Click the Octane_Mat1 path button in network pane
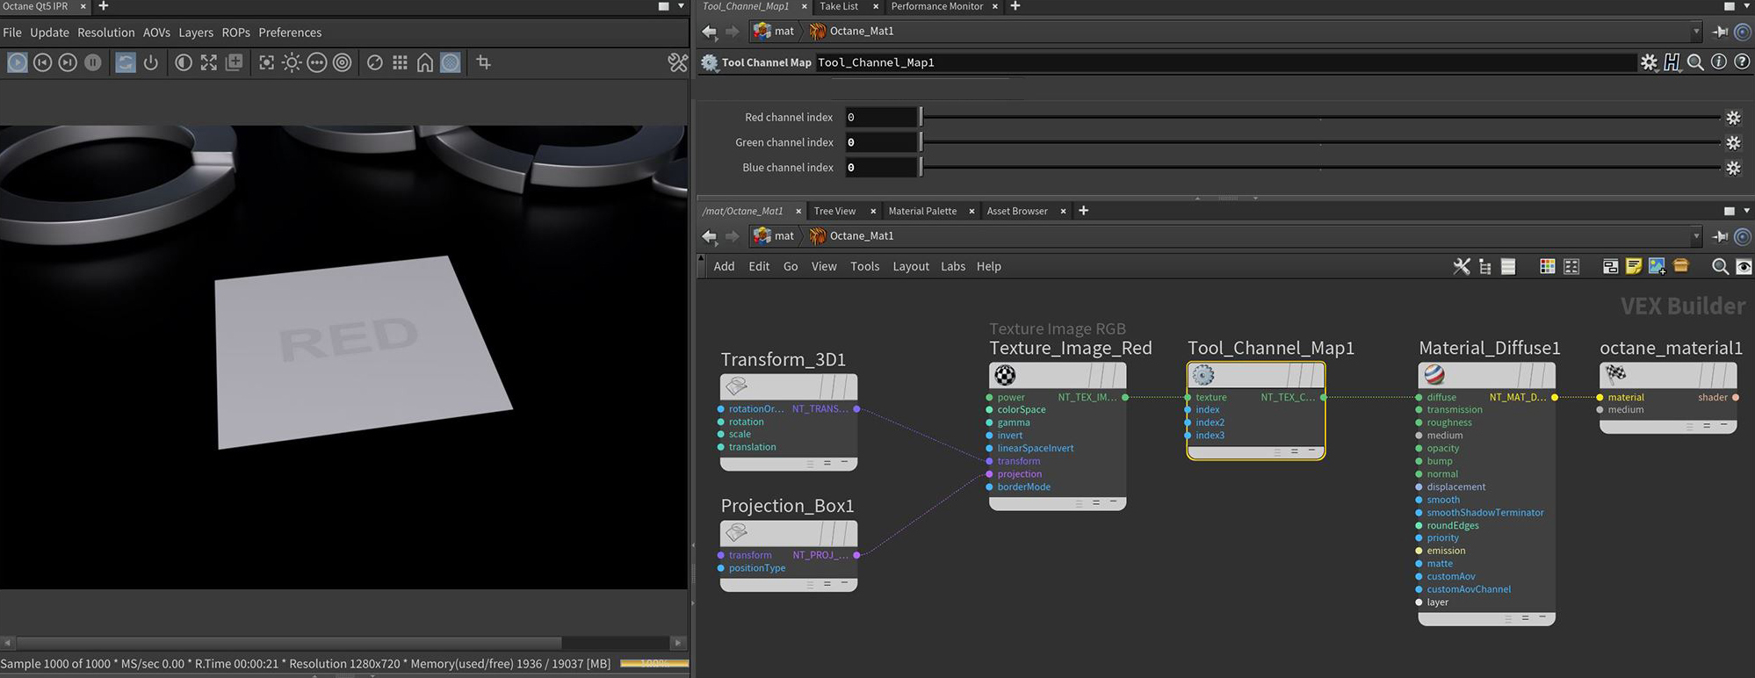Image resolution: width=1755 pixels, height=678 pixels. pyautogui.click(x=851, y=236)
